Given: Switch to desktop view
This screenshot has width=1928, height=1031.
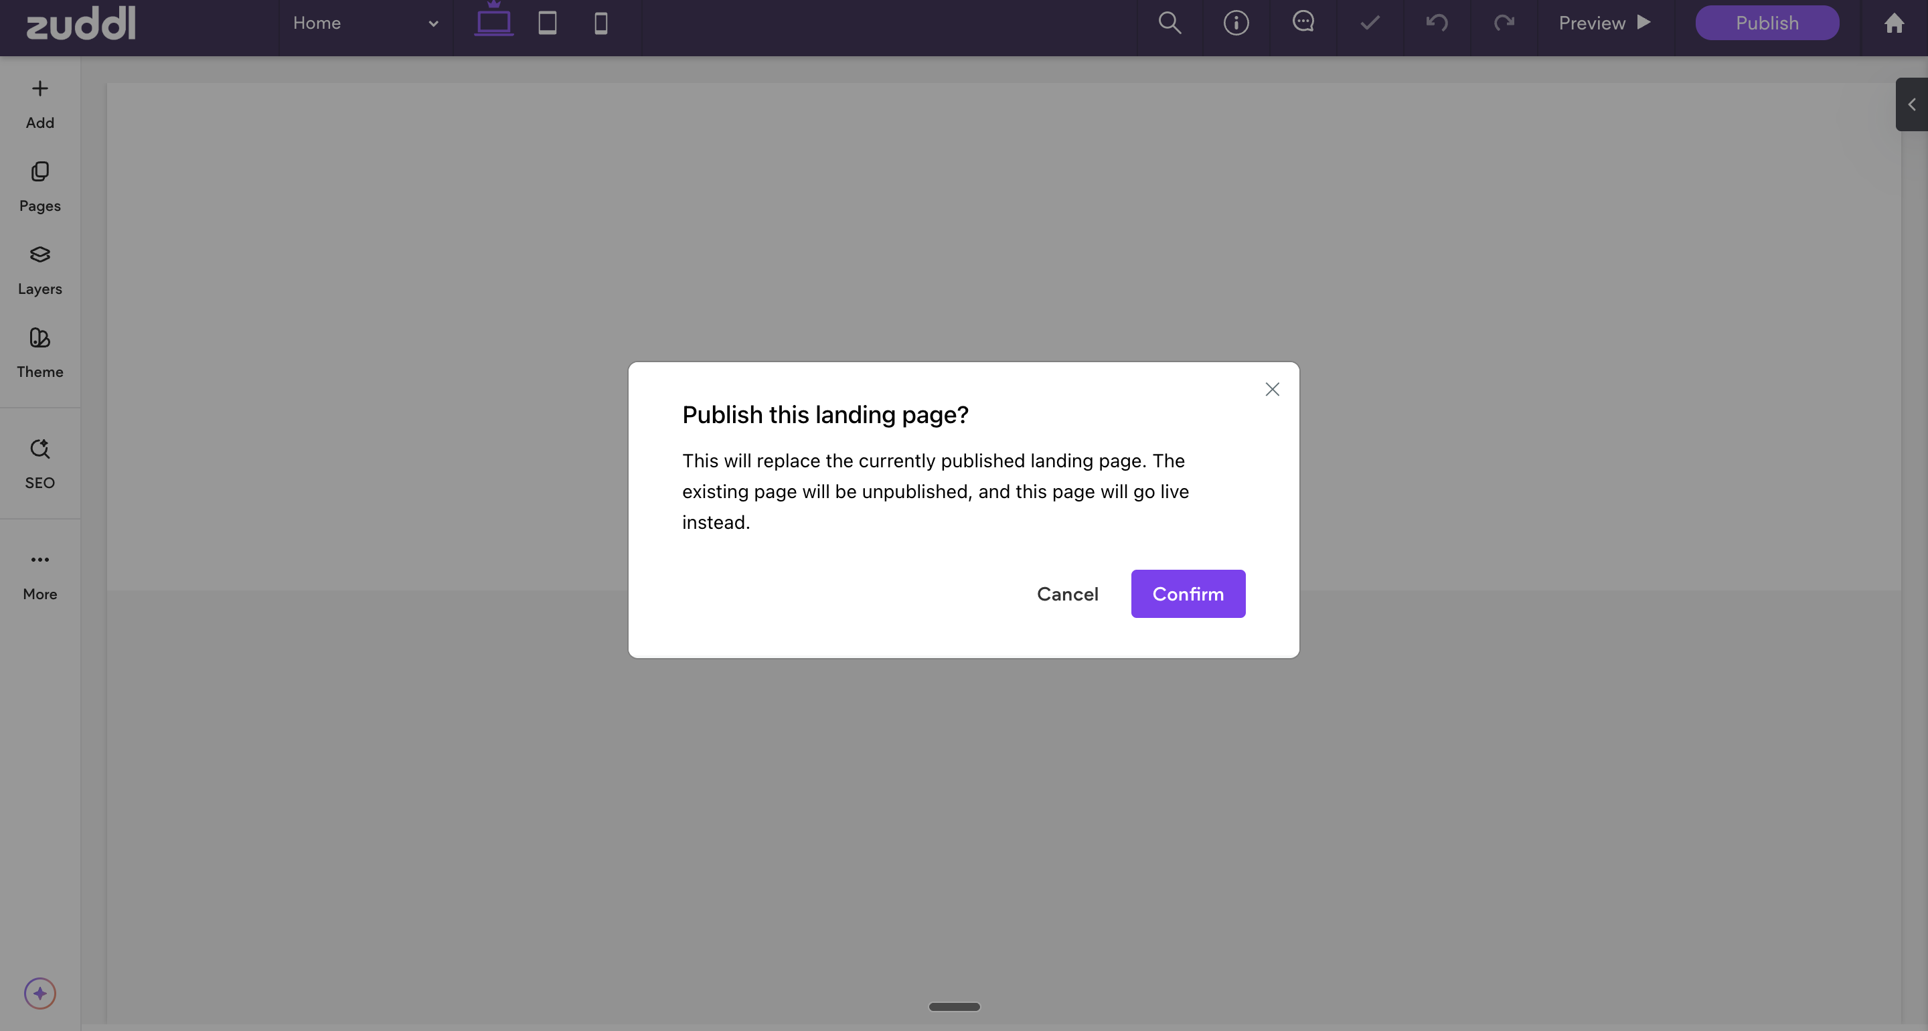Looking at the screenshot, I should coord(494,23).
